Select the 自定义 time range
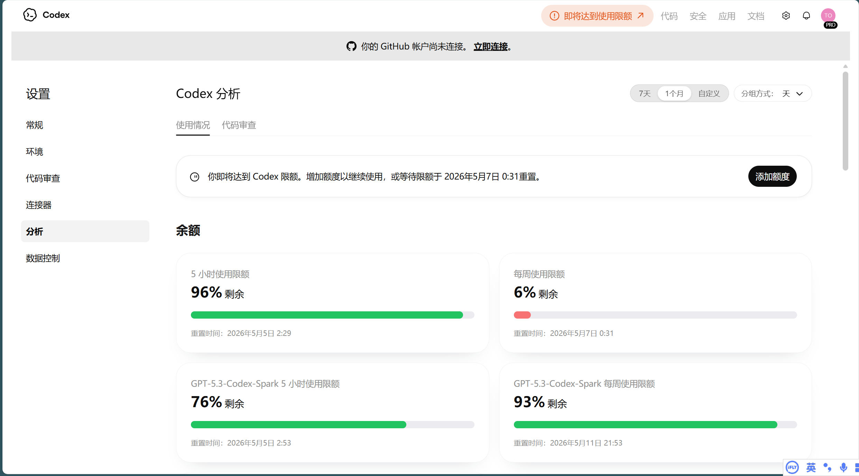Screen dimensions: 859x476 (x=709, y=93)
